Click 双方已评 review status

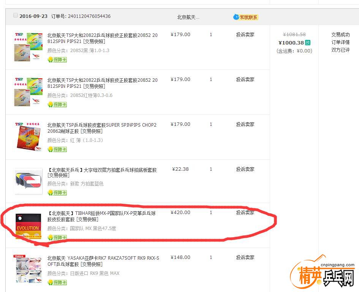pyautogui.click(x=340, y=50)
